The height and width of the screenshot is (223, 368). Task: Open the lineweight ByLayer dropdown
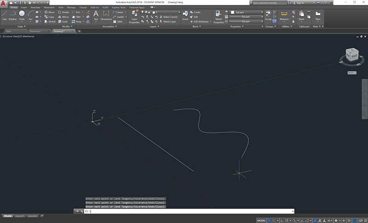247,17
